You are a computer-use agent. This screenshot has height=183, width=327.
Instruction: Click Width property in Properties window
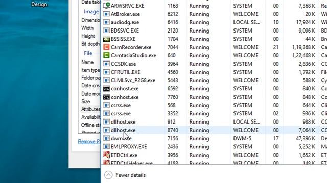[87, 28]
